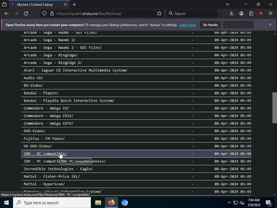Open Mattel - HyperScan/ folder

click(44, 184)
